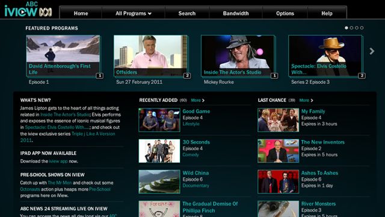Follow the Inside The Actor's Studio text link
This screenshot has height=217, width=385.
point(65,115)
